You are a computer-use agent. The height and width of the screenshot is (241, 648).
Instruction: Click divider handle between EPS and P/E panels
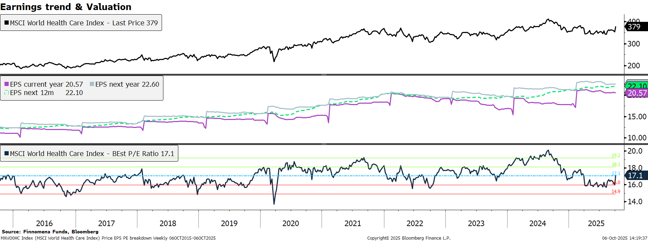click(324, 144)
